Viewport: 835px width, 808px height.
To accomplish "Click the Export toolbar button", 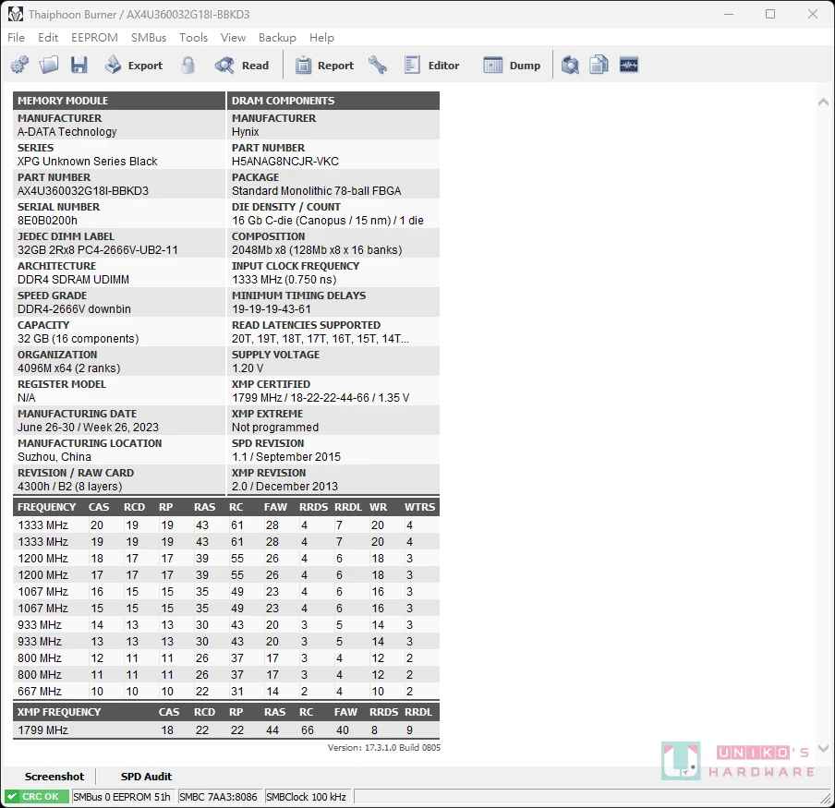I will tap(133, 65).
